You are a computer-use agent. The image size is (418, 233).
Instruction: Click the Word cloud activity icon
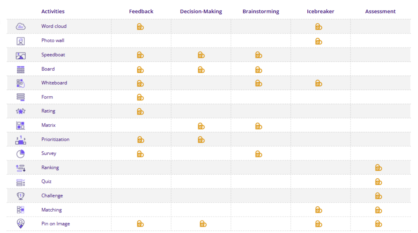click(20, 26)
